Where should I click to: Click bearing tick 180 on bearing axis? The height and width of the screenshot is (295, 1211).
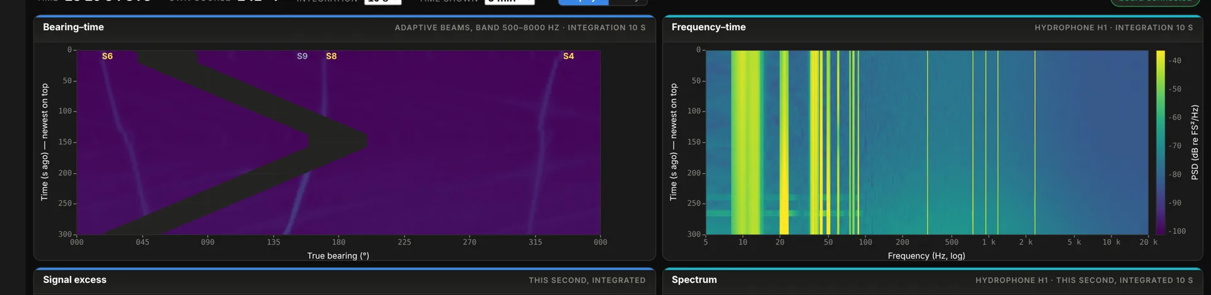(x=339, y=242)
